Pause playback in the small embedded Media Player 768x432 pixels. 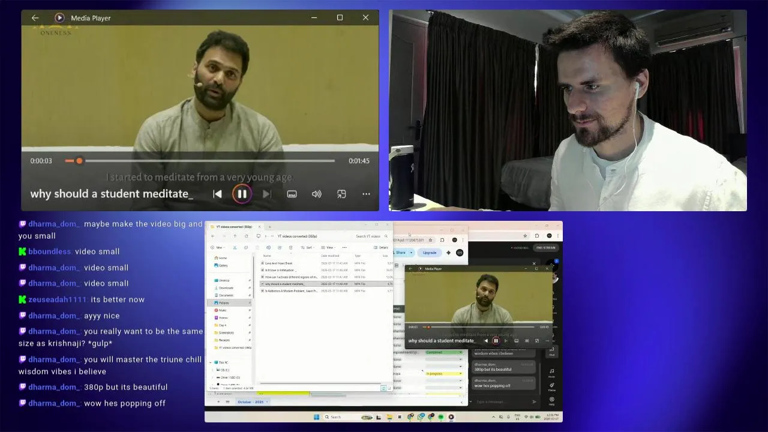tap(496, 341)
